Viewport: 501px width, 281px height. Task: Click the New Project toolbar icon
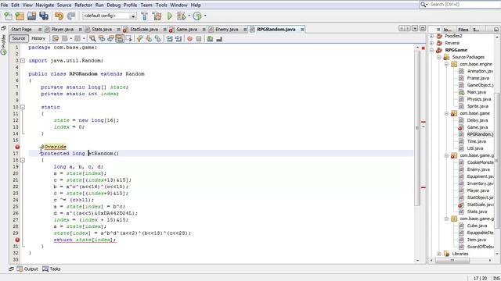[20, 16]
